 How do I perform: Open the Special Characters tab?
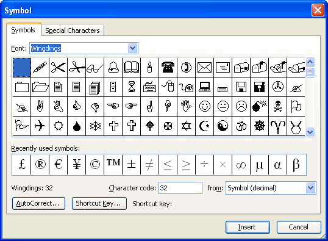point(73,31)
